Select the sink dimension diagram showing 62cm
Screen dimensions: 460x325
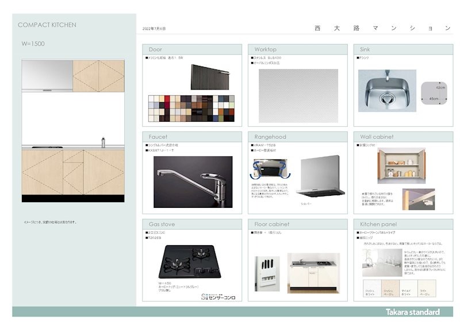point(432,92)
